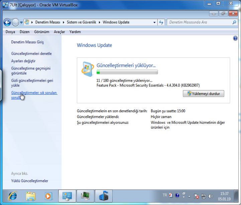Click the Yüklemeyi durdur button

coord(203,94)
